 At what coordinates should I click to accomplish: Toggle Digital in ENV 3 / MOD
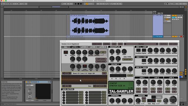(x=144, y=71)
